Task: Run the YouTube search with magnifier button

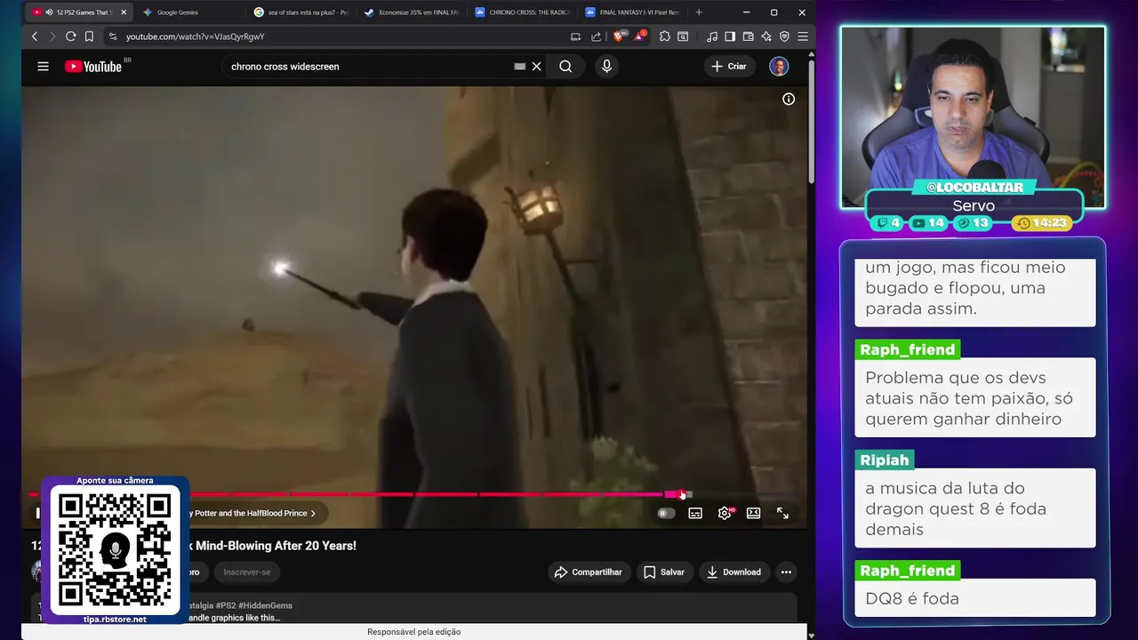Action: tap(565, 67)
